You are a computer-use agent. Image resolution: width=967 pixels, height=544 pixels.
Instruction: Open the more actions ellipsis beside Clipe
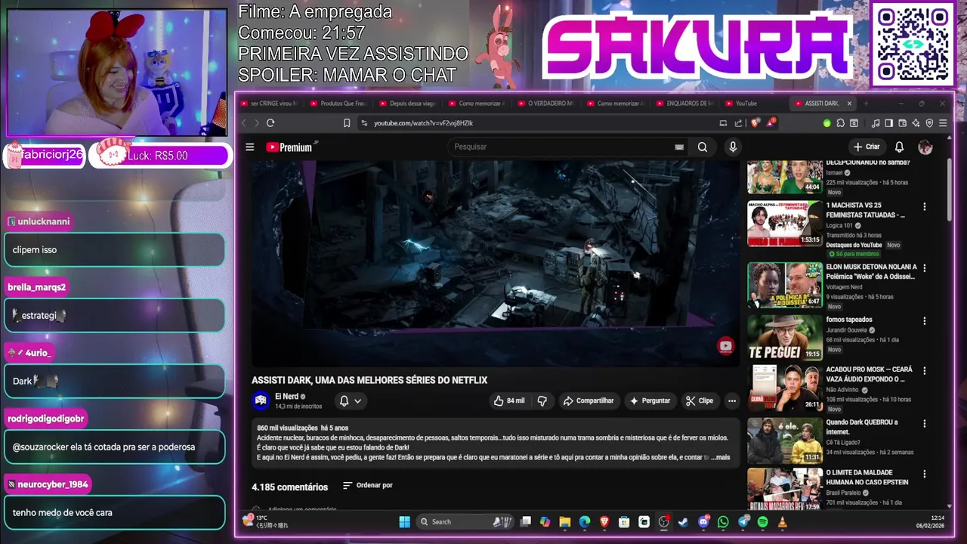click(731, 400)
